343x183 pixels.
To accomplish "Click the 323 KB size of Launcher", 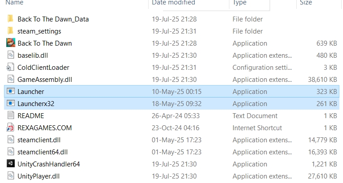I will coord(326,92).
